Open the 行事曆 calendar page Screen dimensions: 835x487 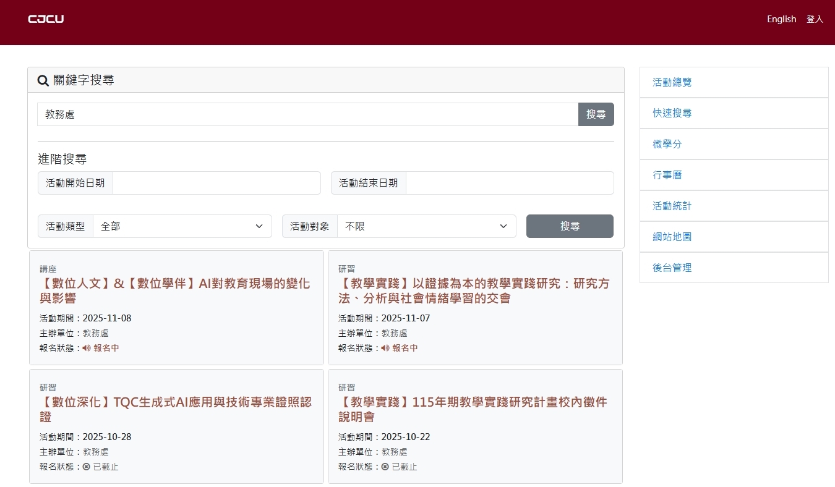tap(667, 175)
